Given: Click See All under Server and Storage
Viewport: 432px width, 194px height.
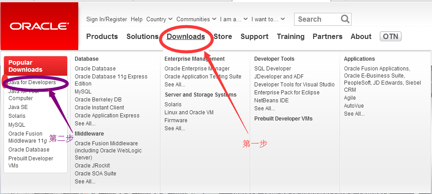Looking at the screenshot, I should (175, 128).
